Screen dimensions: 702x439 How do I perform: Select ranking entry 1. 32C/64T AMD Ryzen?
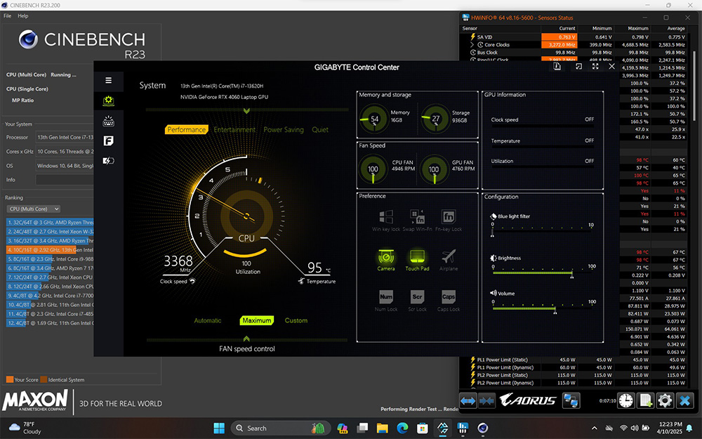50,222
